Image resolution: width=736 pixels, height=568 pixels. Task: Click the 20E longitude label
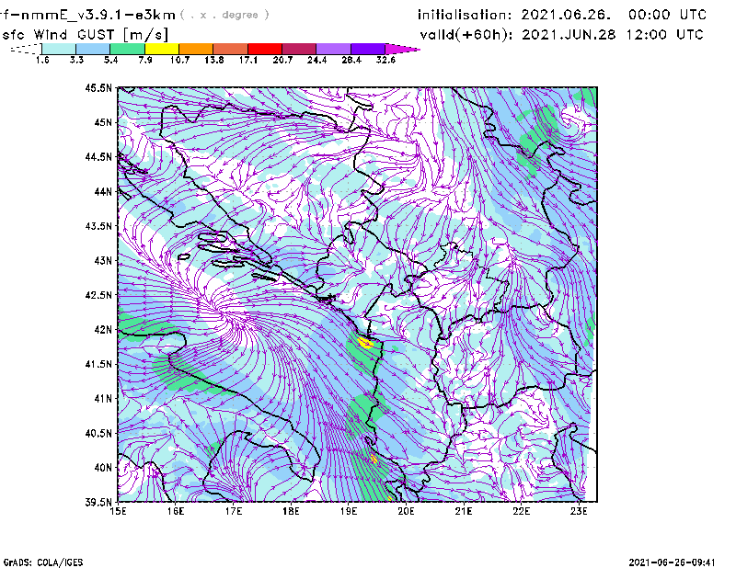tap(407, 511)
